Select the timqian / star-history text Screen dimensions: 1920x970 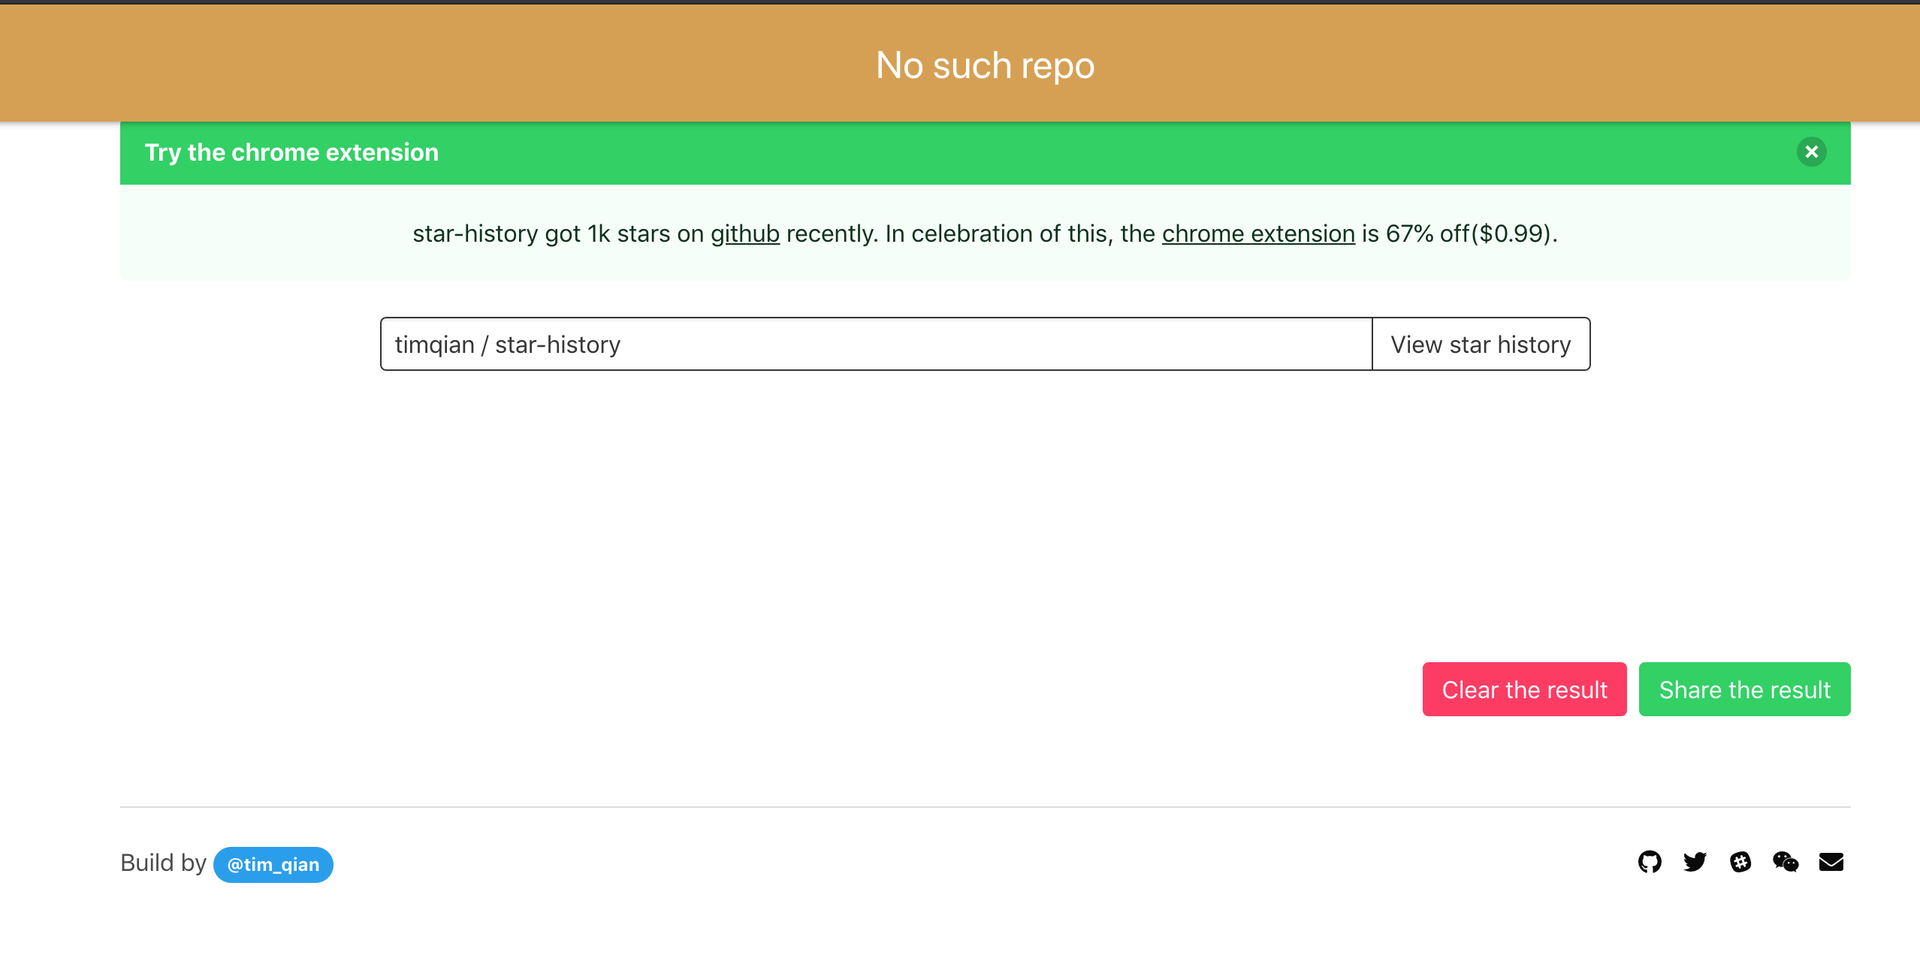click(x=508, y=344)
